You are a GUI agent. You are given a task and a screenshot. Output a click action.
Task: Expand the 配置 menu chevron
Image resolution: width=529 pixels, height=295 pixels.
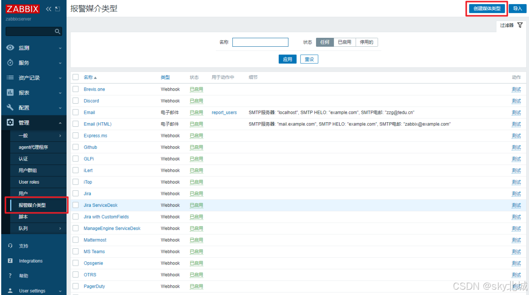tap(60, 108)
